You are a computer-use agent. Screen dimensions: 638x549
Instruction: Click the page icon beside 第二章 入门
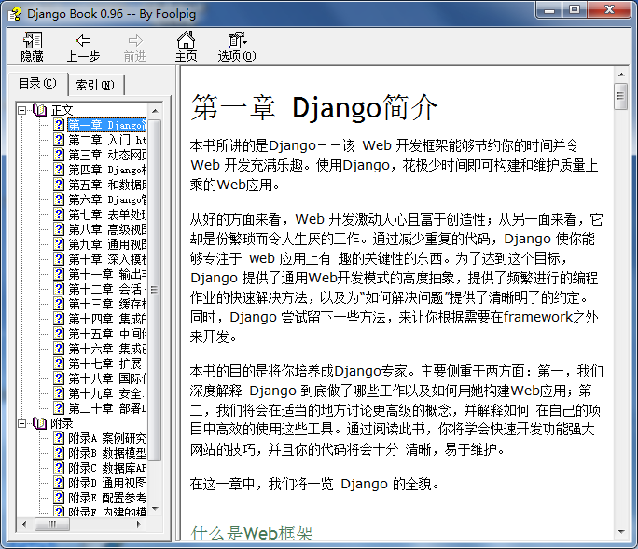click(x=59, y=140)
